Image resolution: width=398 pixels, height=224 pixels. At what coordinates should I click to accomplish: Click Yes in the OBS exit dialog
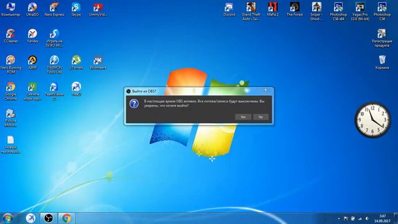[243, 117]
